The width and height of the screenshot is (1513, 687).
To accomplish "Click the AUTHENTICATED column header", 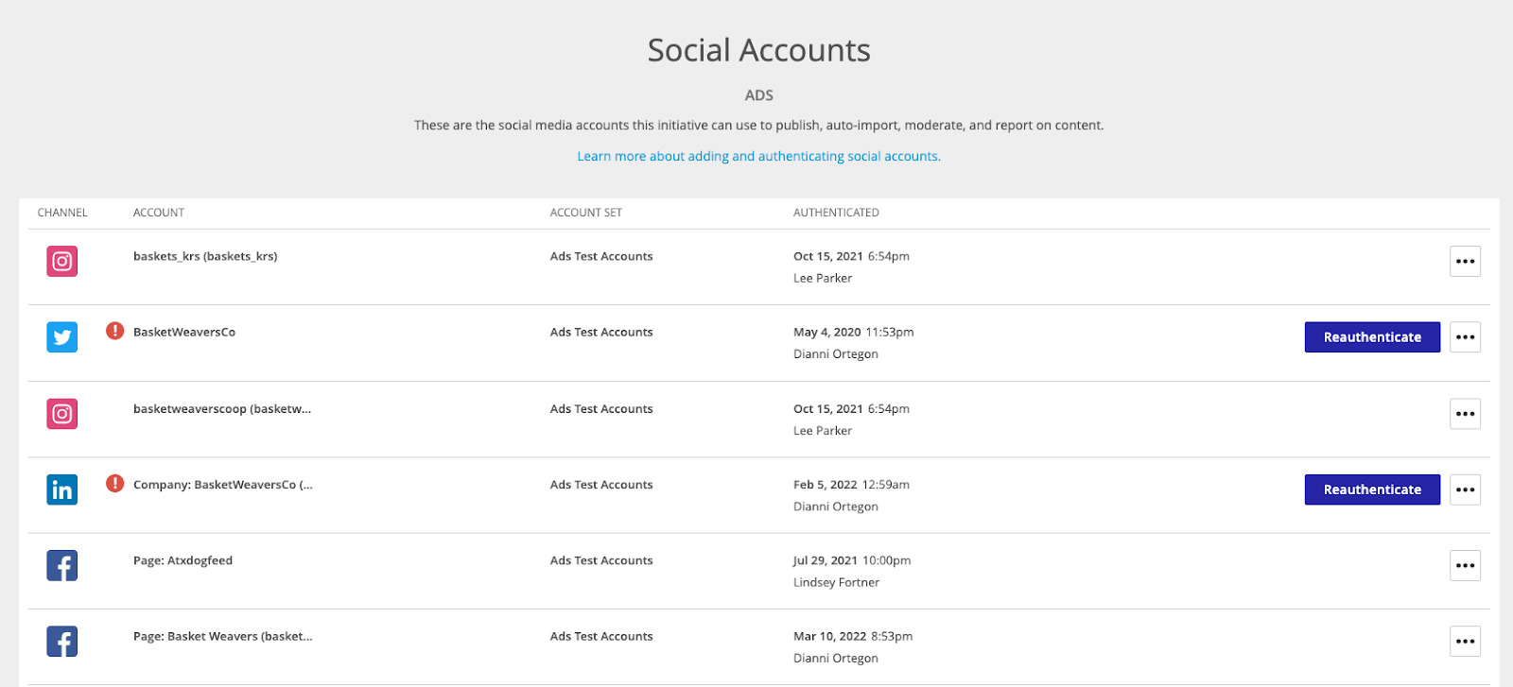I will pos(835,212).
